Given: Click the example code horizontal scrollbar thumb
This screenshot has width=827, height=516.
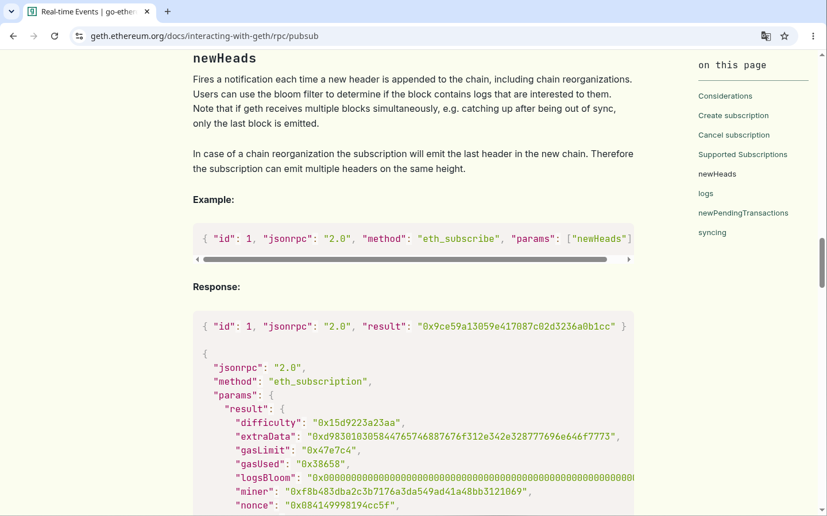Looking at the screenshot, I should [405, 260].
